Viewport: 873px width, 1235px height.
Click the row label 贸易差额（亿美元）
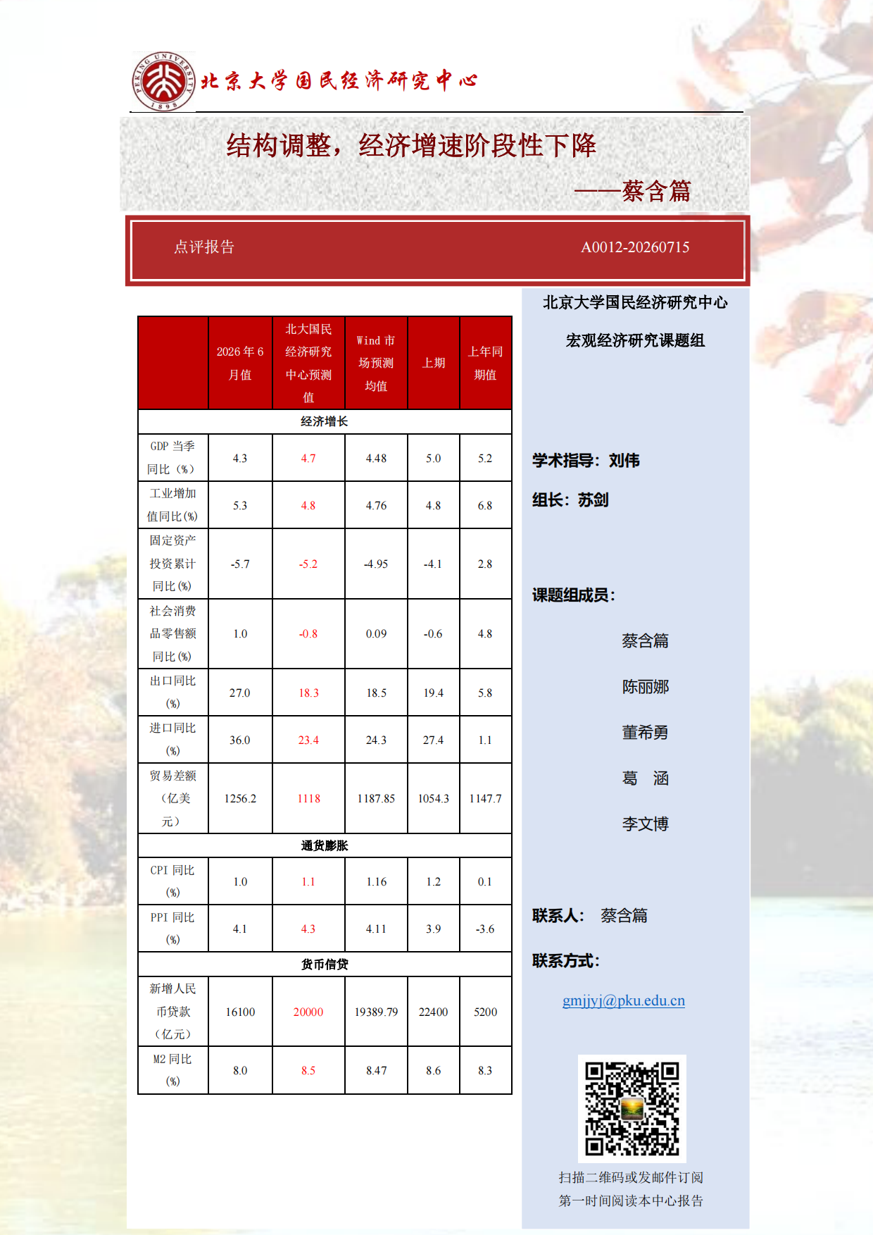click(x=172, y=798)
